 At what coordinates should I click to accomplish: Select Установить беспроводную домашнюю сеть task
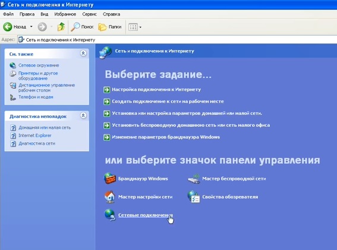pyautogui.click(x=191, y=125)
